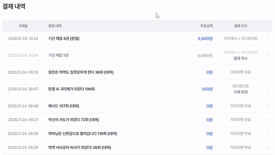Select the 애시드 157화 (대여) title
The image size is (275, 155).
click(63, 106)
